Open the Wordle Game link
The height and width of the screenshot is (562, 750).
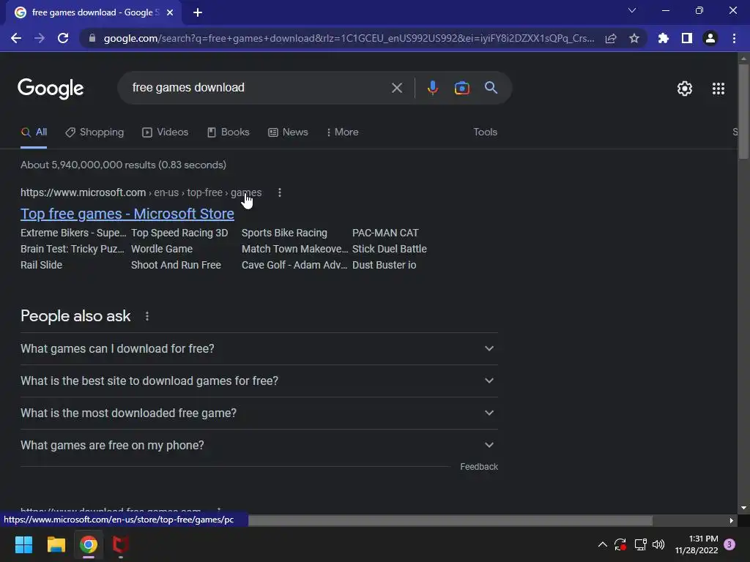[x=162, y=249]
